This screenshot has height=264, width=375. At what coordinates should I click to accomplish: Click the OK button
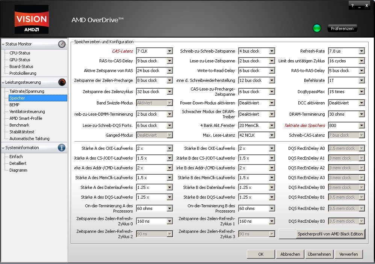[x=261, y=254]
